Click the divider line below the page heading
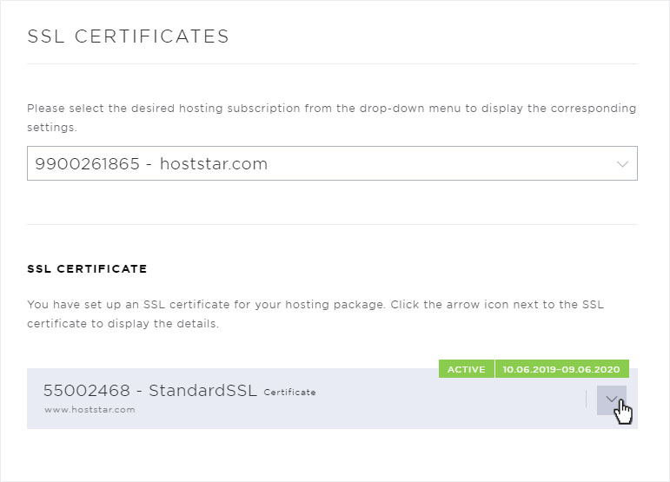 point(332,63)
